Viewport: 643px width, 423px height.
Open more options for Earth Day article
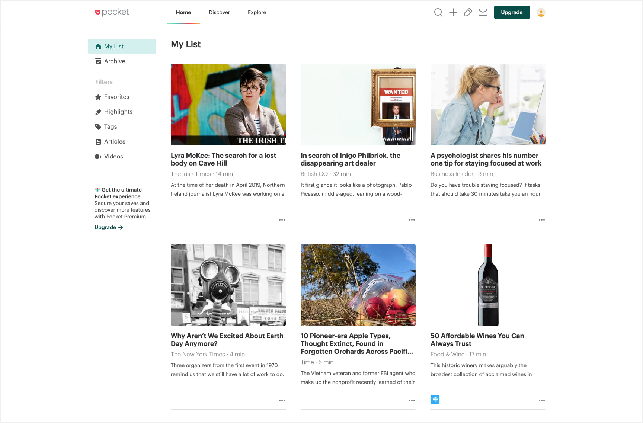[282, 400]
